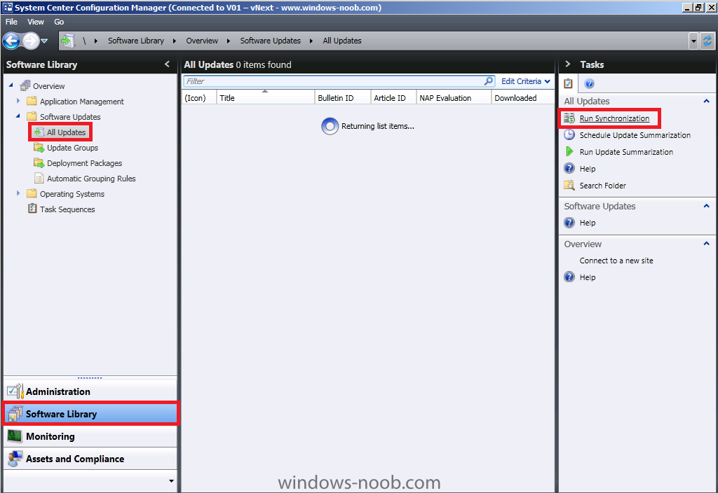Switch to the Software Library workspace
This screenshot has width=718, height=493.
click(x=90, y=414)
